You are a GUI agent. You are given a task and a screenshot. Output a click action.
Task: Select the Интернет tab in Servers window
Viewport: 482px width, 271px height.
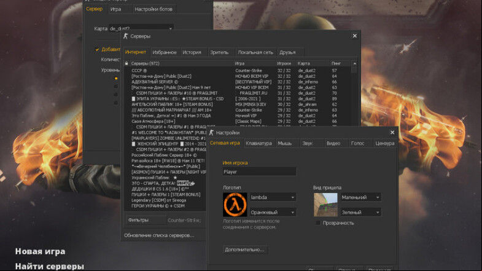[x=136, y=52]
